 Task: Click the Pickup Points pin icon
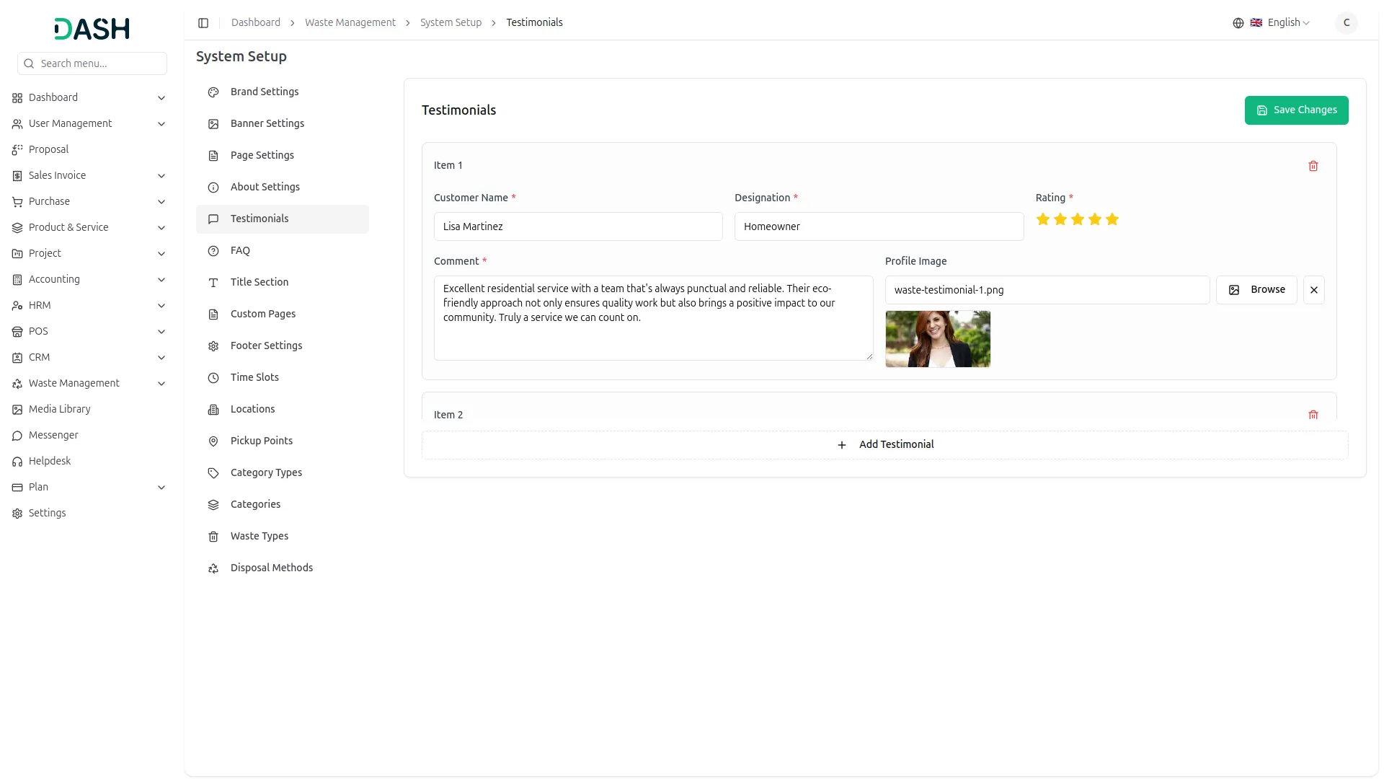click(213, 441)
